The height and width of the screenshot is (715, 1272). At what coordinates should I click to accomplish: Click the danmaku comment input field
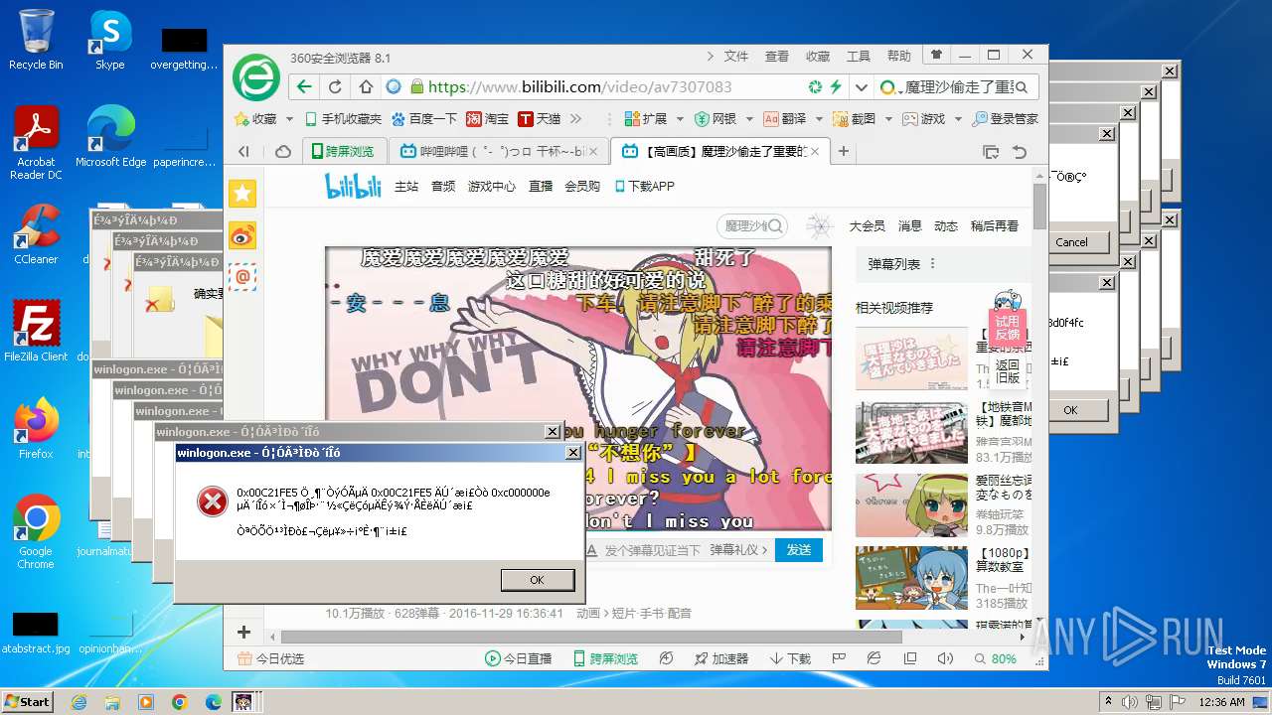click(651, 549)
